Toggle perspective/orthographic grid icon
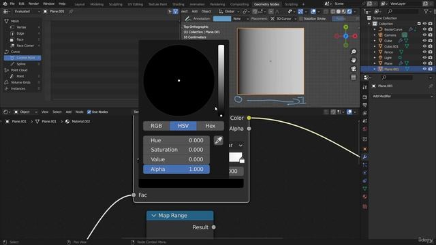The height and width of the screenshot is (245, 436). [x=354, y=77]
